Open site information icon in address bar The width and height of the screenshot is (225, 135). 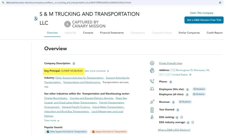pos(3,3)
